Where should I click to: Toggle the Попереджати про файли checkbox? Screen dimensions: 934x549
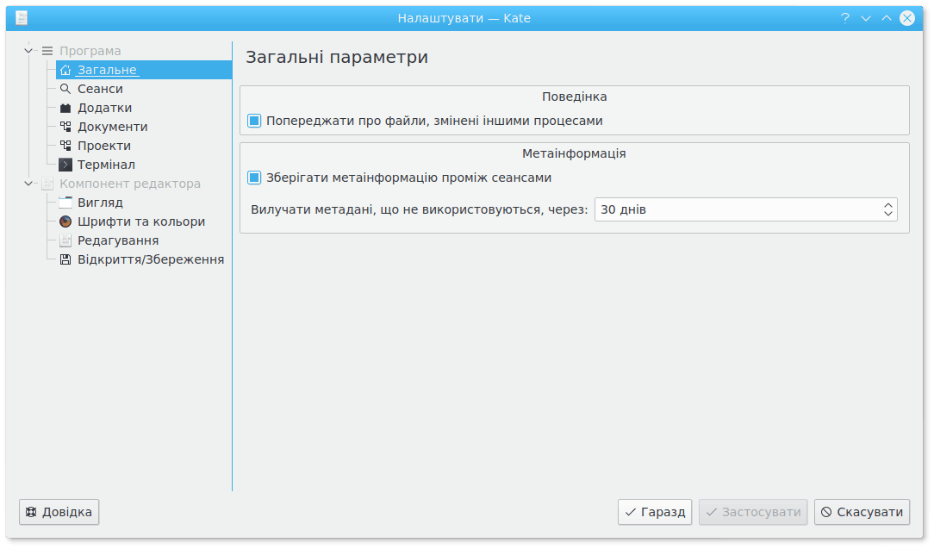pos(254,121)
